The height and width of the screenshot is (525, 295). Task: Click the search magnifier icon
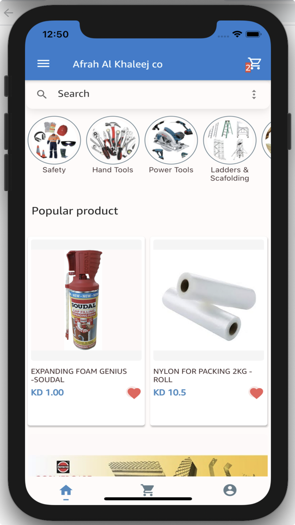click(x=42, y=94)
